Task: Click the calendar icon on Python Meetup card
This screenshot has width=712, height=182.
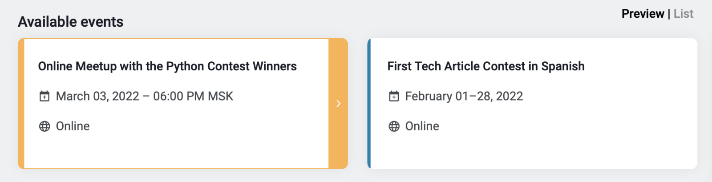Action: click(x=44, y=96)
